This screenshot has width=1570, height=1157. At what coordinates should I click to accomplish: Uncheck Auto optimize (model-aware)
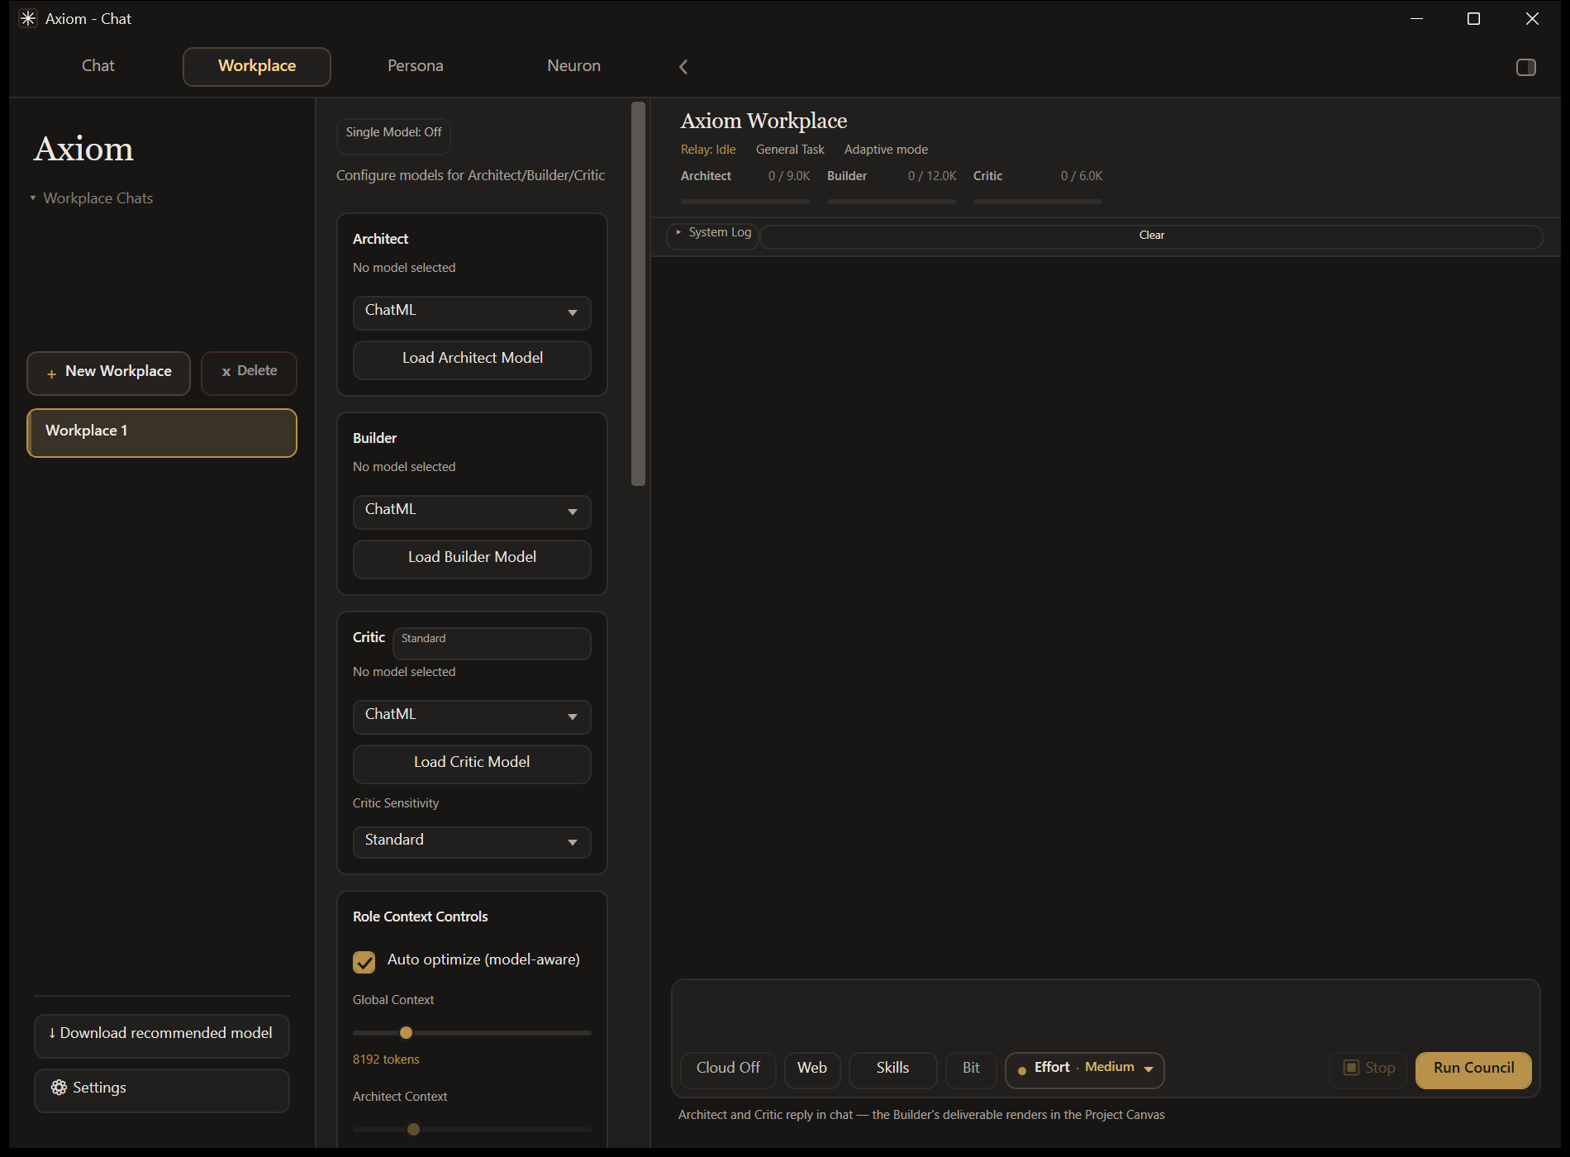(364, 962)
